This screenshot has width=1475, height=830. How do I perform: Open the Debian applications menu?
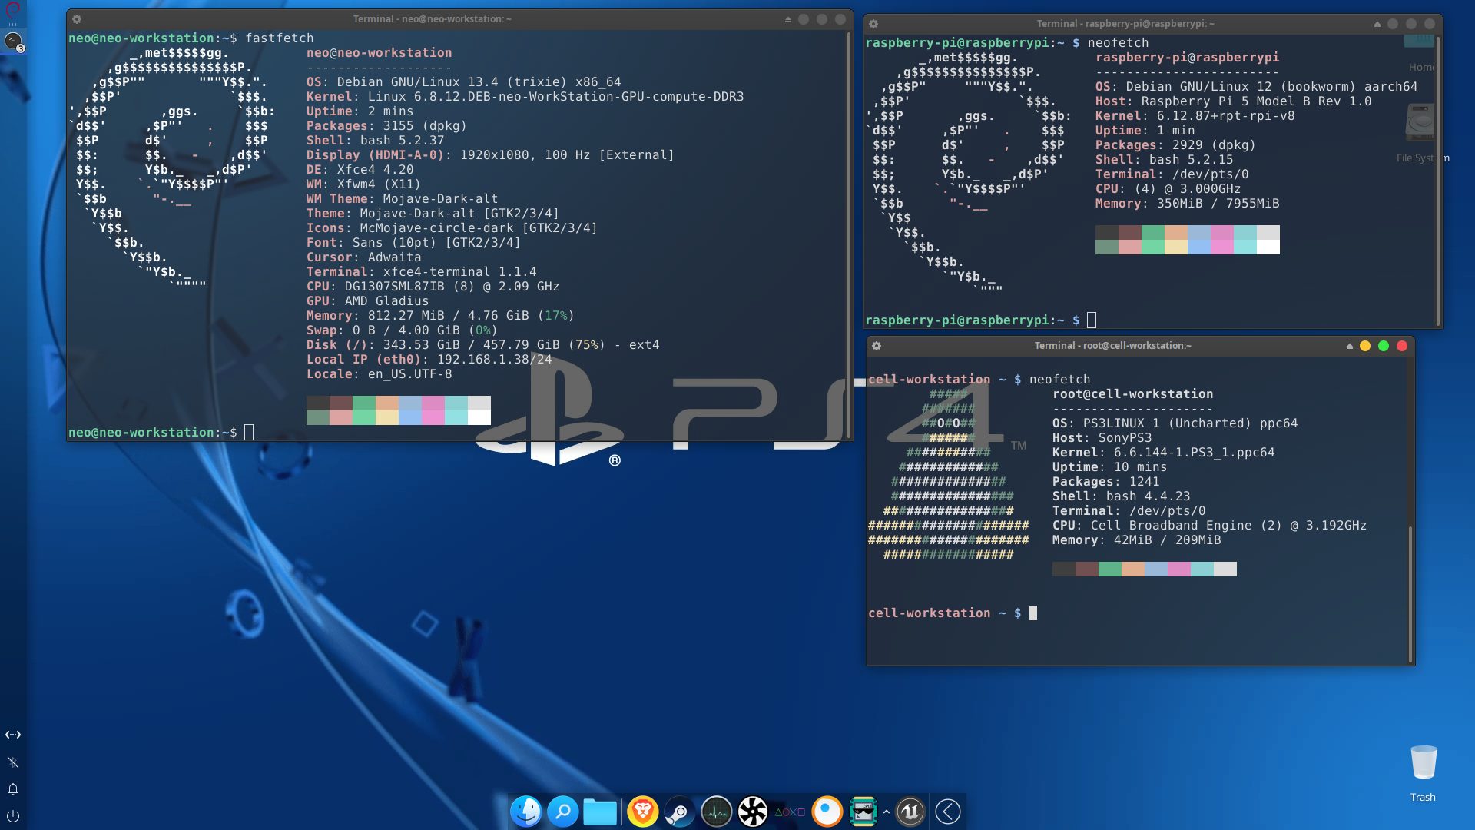click(13, 10)
